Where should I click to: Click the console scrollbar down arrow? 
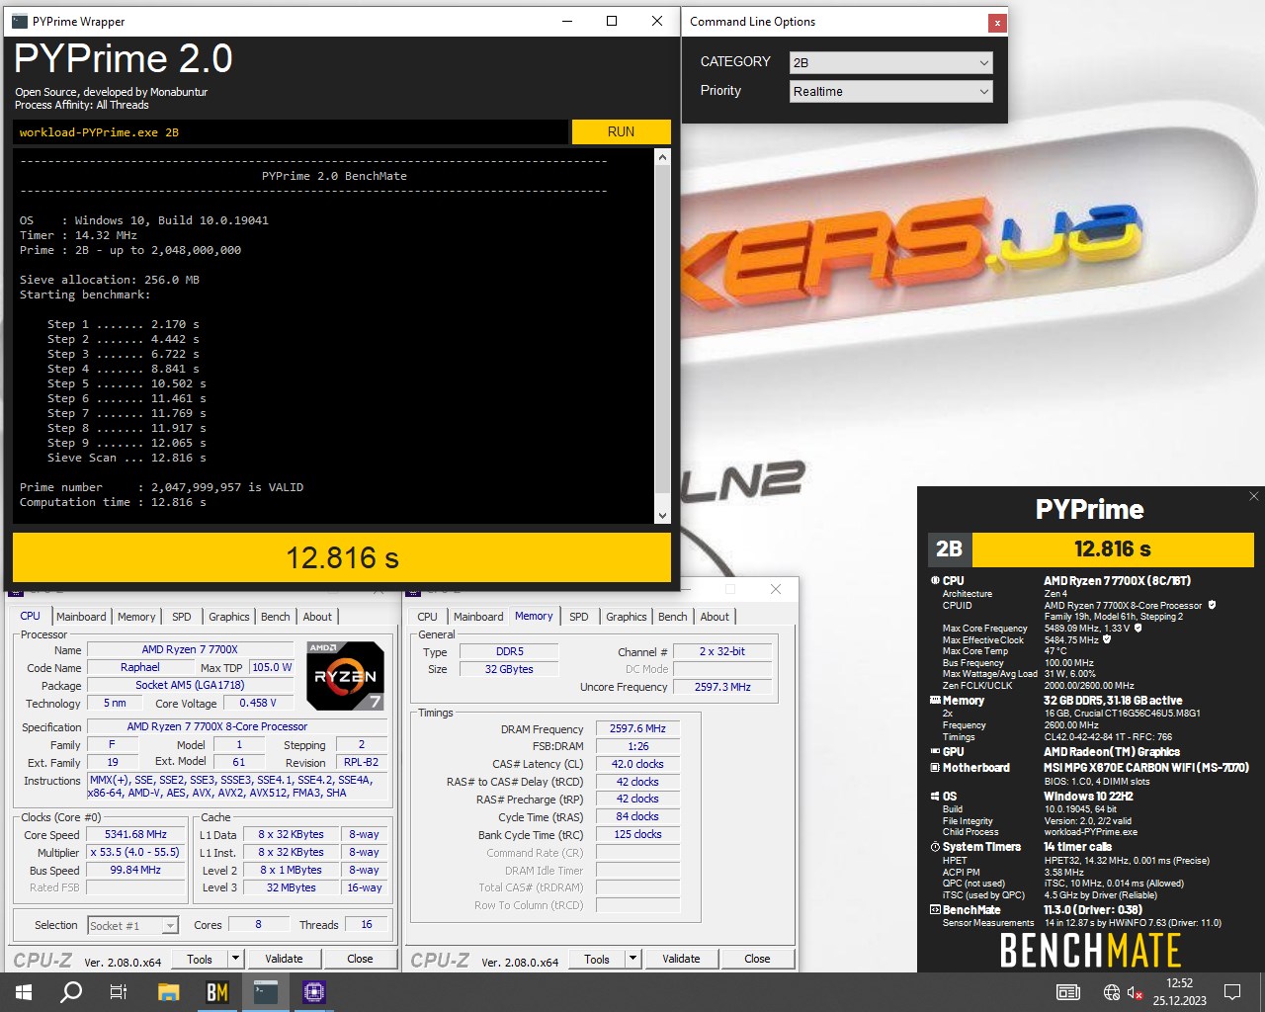coord(662,515)
